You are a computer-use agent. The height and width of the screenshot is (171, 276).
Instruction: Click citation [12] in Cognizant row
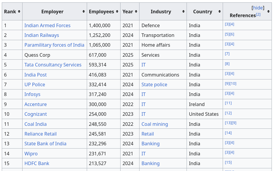(228, 113)
